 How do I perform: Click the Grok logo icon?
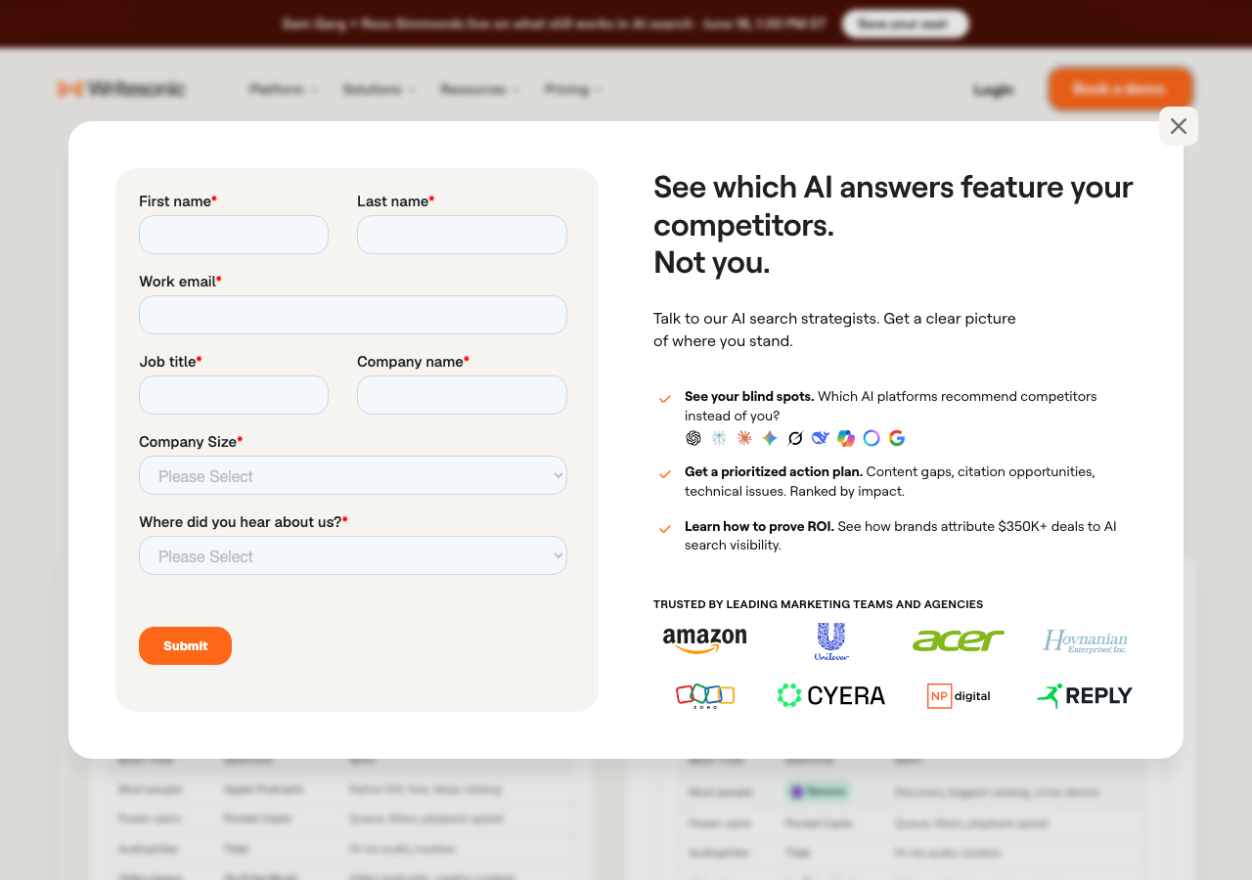(795, 438)
